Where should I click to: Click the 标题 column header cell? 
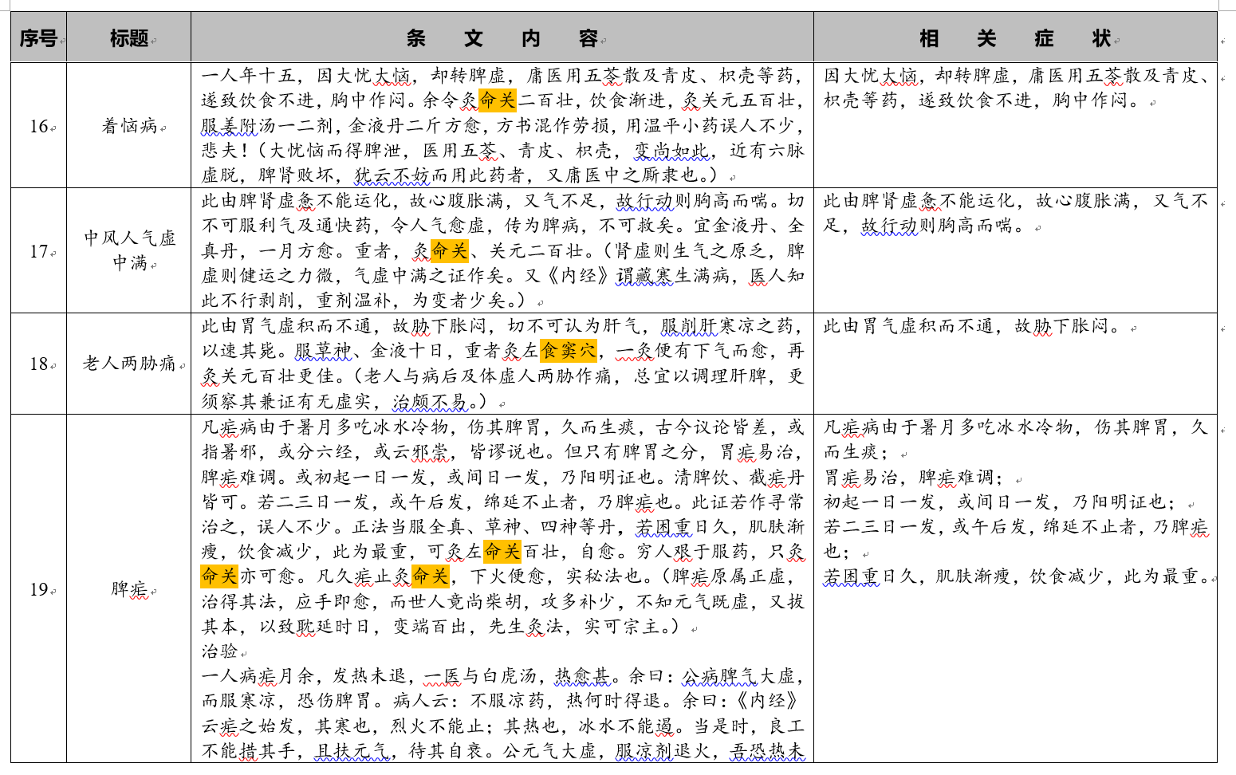(x=129, y=37)
